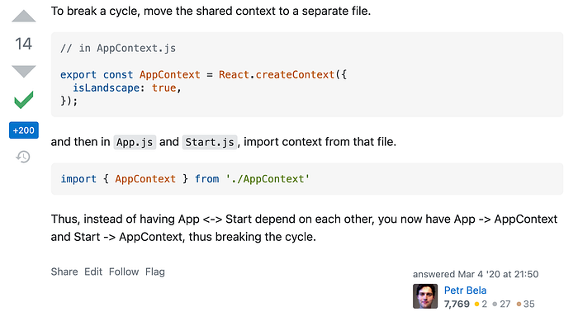578x321 pixels.
Task: Click the Start.js inline code
Action: coord(210,142)
